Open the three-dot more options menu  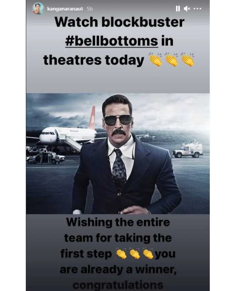coord(197,9)
